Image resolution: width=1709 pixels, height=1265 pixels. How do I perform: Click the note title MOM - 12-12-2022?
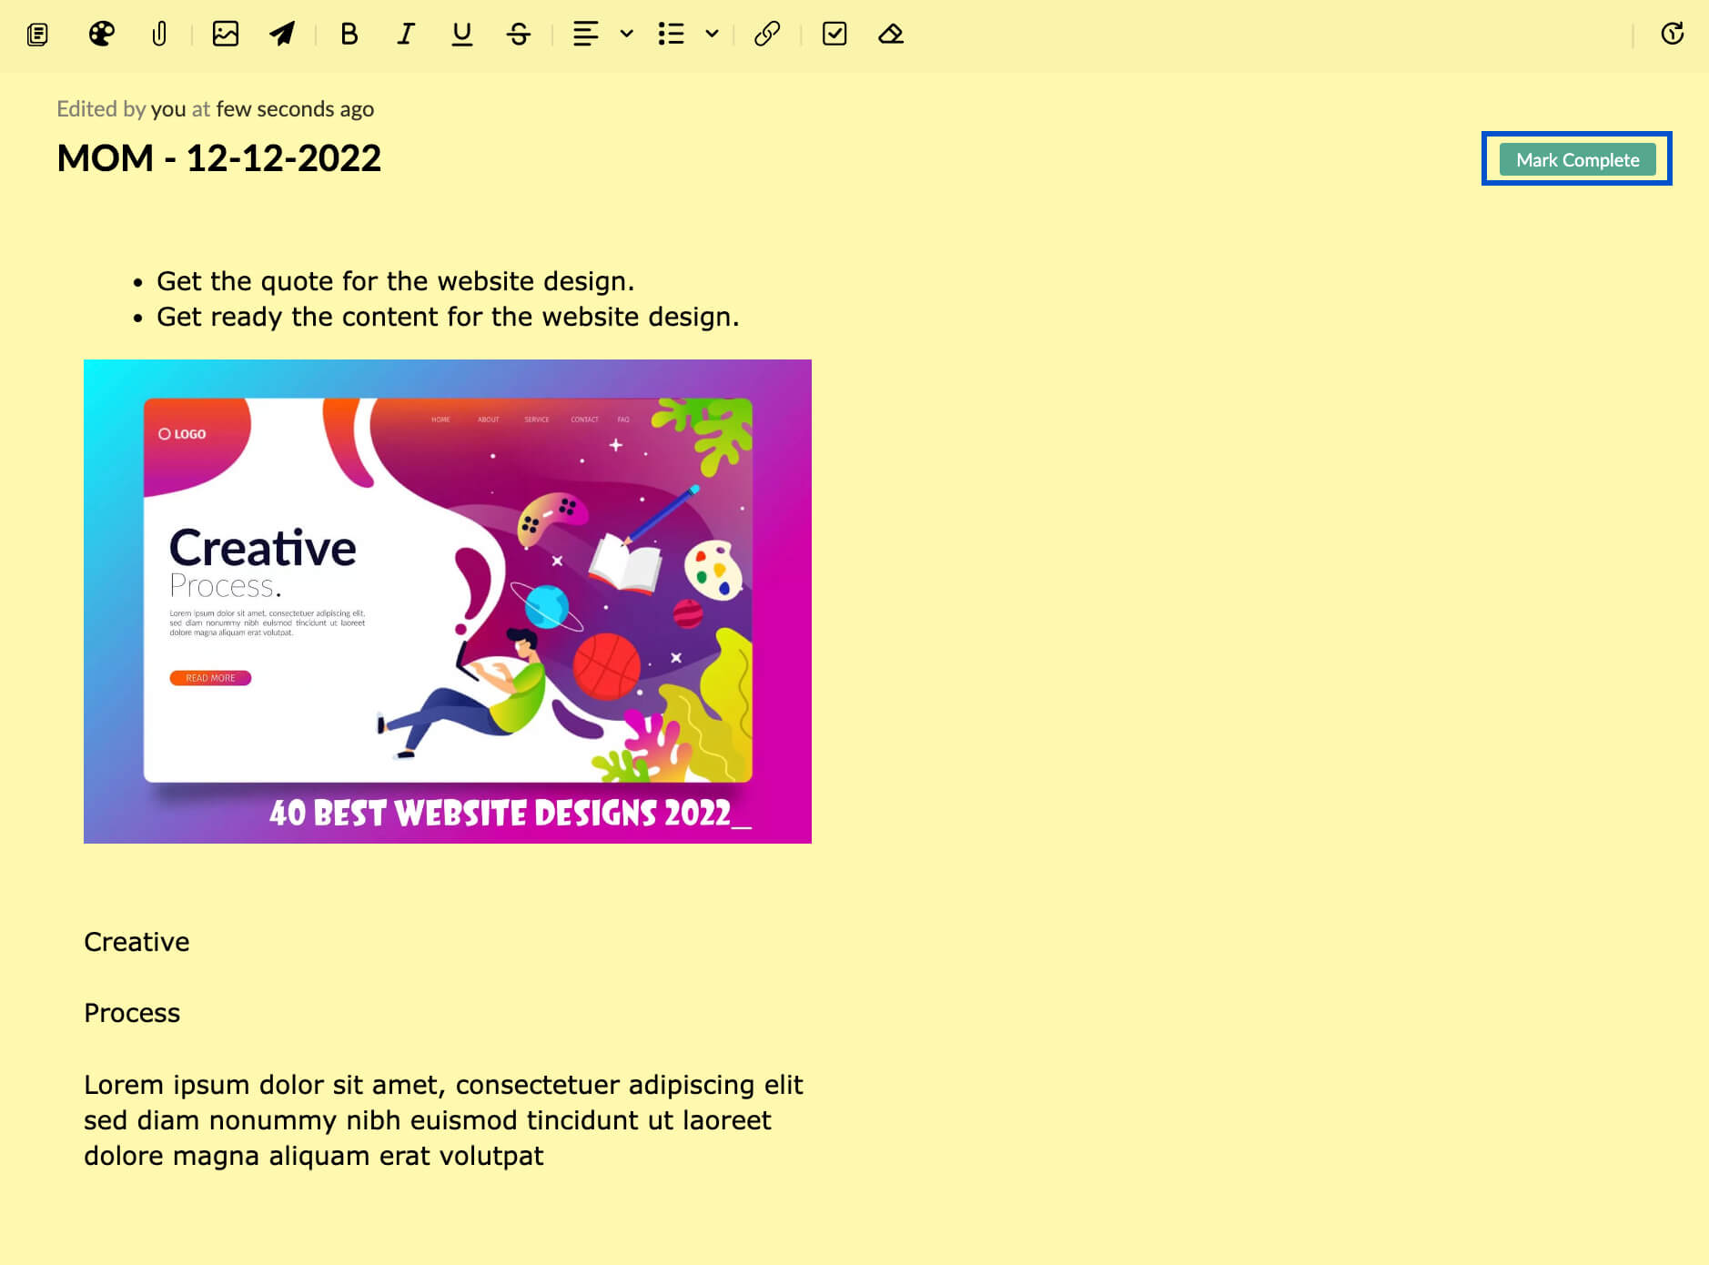[218, 158]
